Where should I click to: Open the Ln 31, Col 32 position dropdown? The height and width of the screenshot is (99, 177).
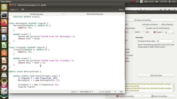coord(115,92)
